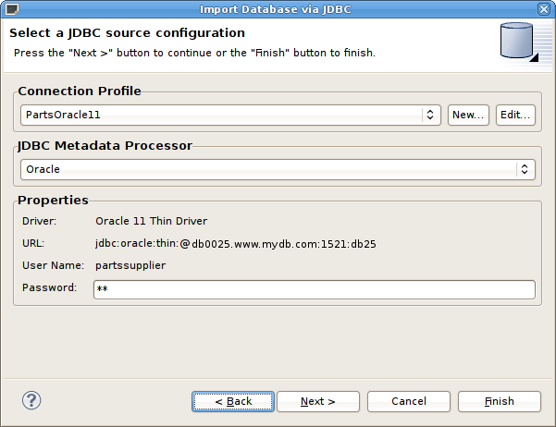Screen dimensions: 556x427
Task: Cancel the JDBC import wizard
Action: (408, 401)
